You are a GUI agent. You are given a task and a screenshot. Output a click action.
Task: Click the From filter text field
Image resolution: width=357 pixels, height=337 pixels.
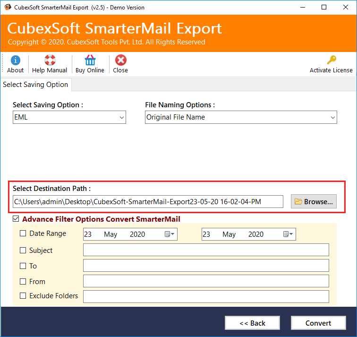(x=206, y=281)
